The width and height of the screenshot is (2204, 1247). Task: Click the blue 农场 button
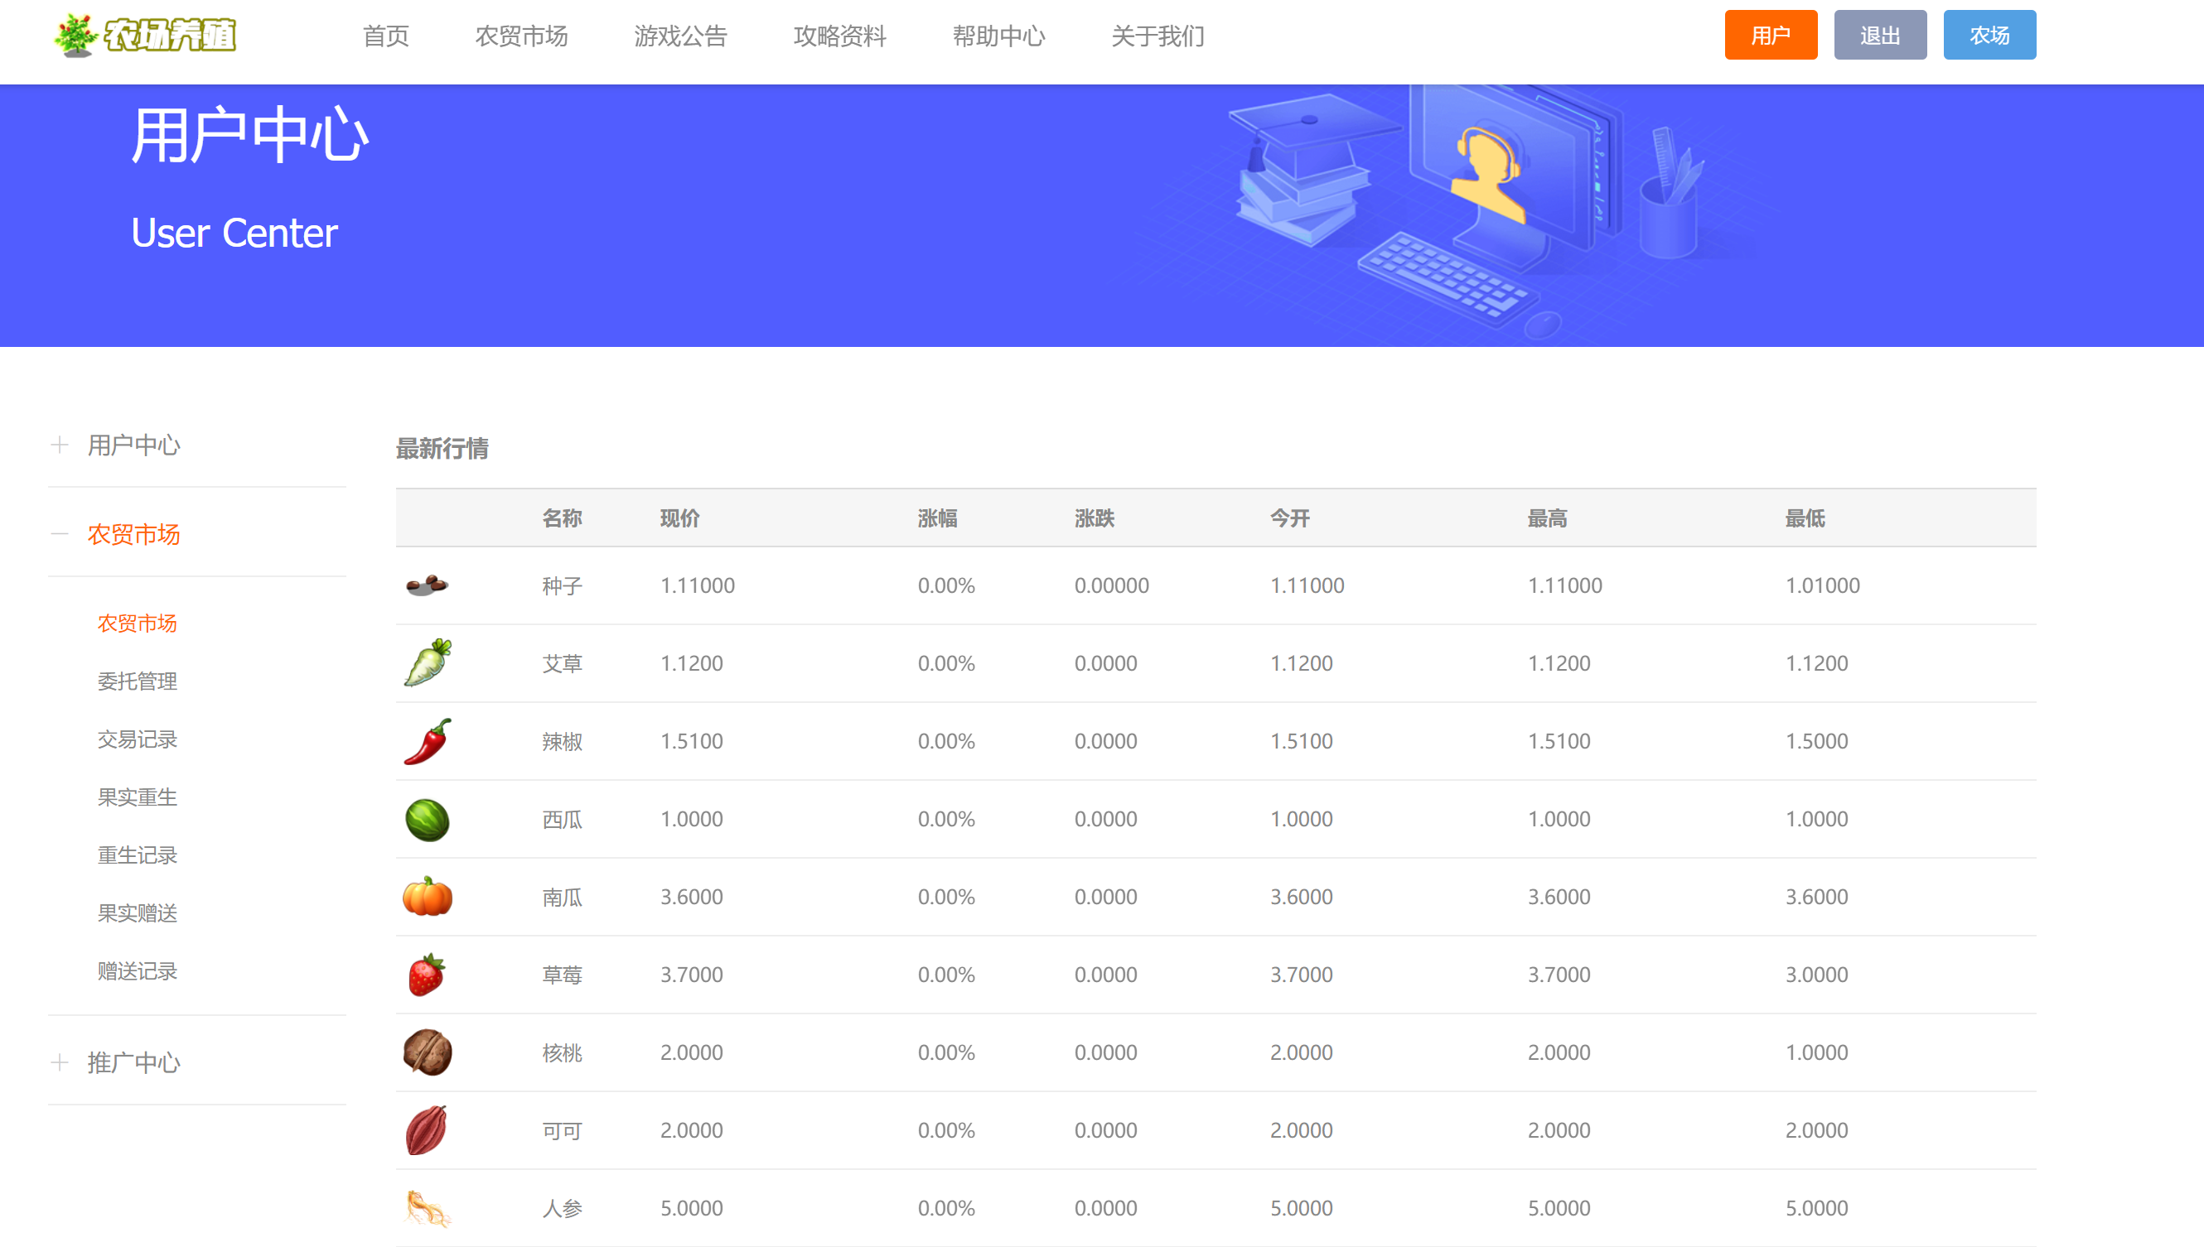[x=1989, y=35]
